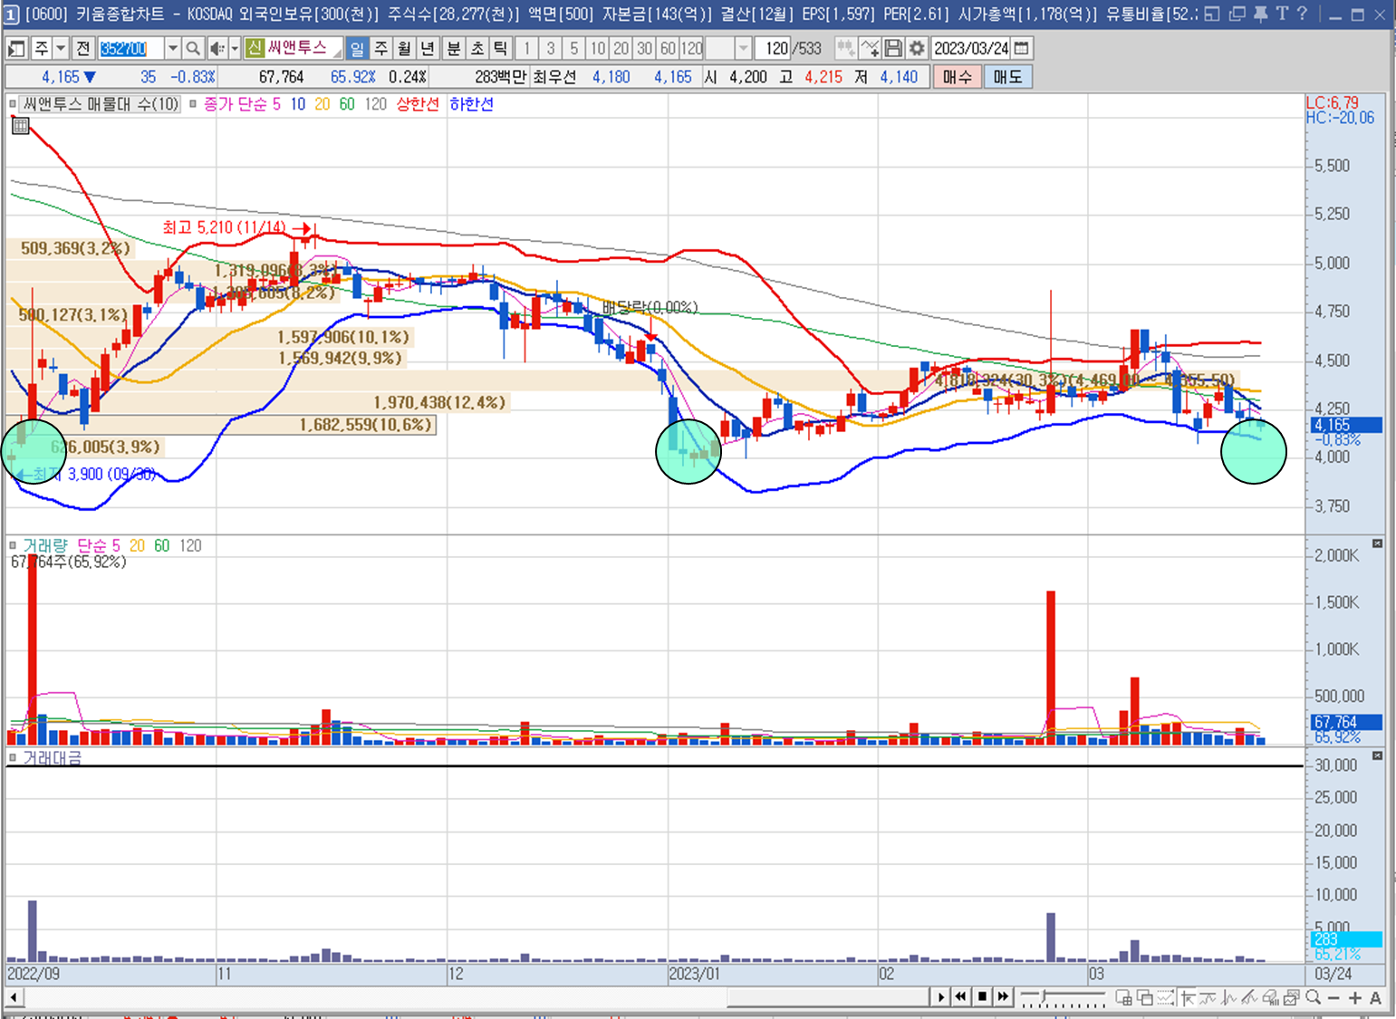The height and width of the screenshot is (1019, 1396).
Task: Open the stock search magnifier icon
Action: [x=193, y=49]
